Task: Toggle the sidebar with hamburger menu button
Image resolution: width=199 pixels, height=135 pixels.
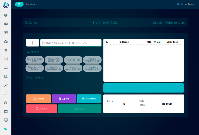Action: (x=19, y=4)
